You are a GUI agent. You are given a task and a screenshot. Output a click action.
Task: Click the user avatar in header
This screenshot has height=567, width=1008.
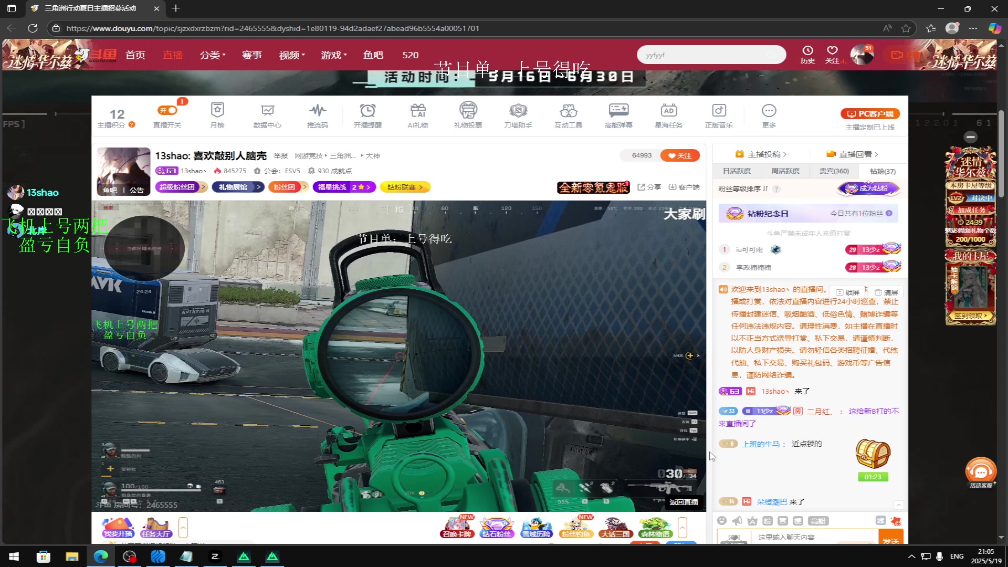(862, 55)
